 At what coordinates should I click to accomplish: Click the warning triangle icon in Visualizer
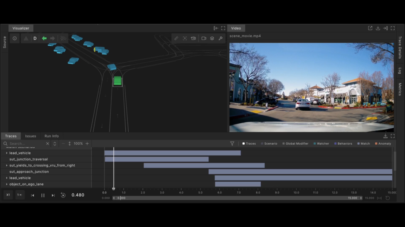[x=26, y=38]
